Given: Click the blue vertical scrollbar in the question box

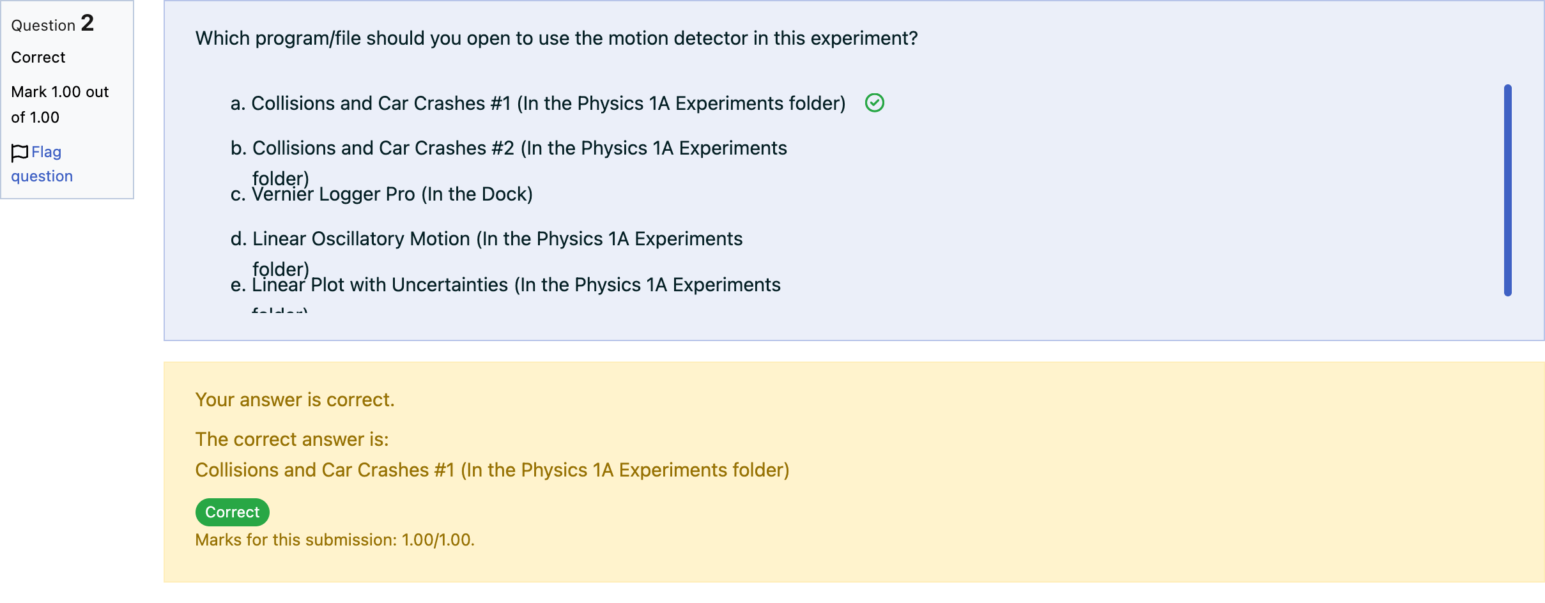Looking at the screenshot, I should [1507, 190].
